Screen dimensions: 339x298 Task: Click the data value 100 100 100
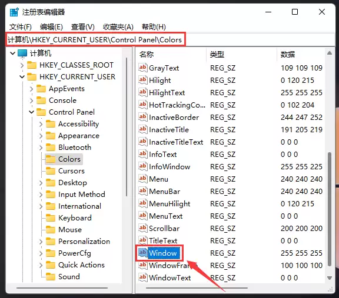301,266
